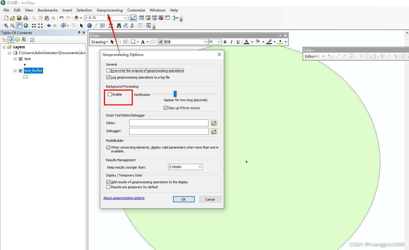Check Overwrite the outputs of geoprocessing operations
409x250 pixels.
pyautogui.click(x=109, y=70)
